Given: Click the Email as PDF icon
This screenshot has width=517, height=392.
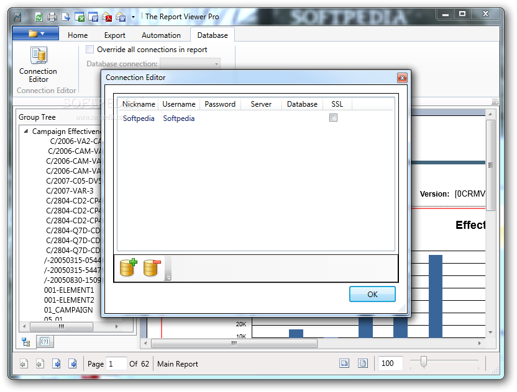Looking at the screenshot, I should click(107, 17).
